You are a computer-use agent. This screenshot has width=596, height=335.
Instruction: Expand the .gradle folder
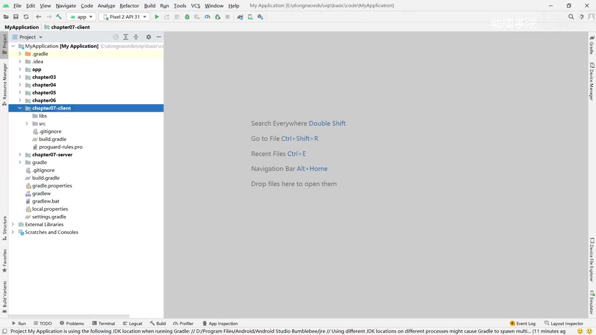tap(20, 54)
